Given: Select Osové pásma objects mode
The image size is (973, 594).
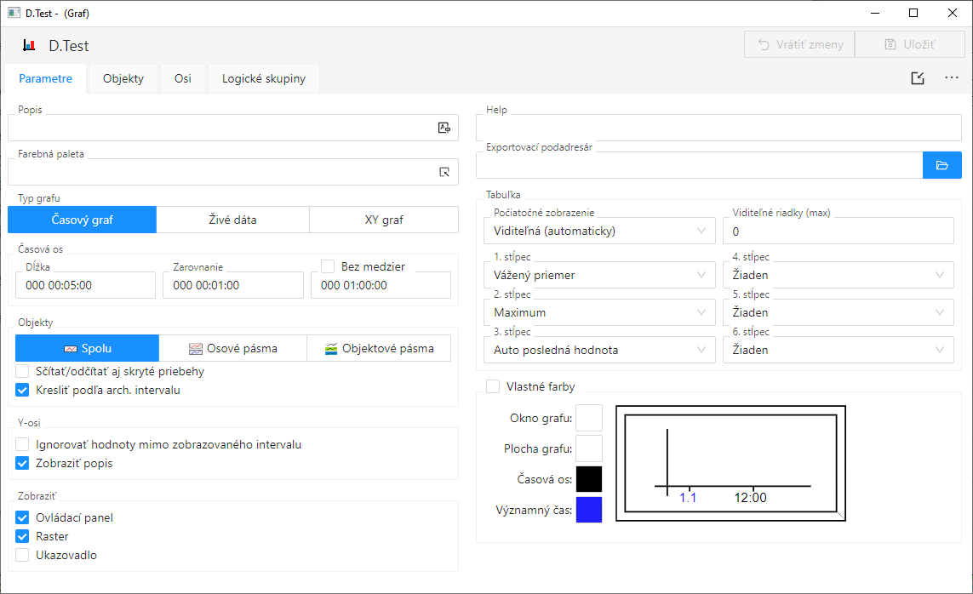Looking at the screenshot, I should pos(232,348).
